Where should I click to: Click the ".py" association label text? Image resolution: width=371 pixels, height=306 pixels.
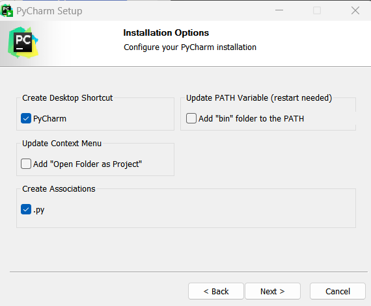click(x=39, y=210)
